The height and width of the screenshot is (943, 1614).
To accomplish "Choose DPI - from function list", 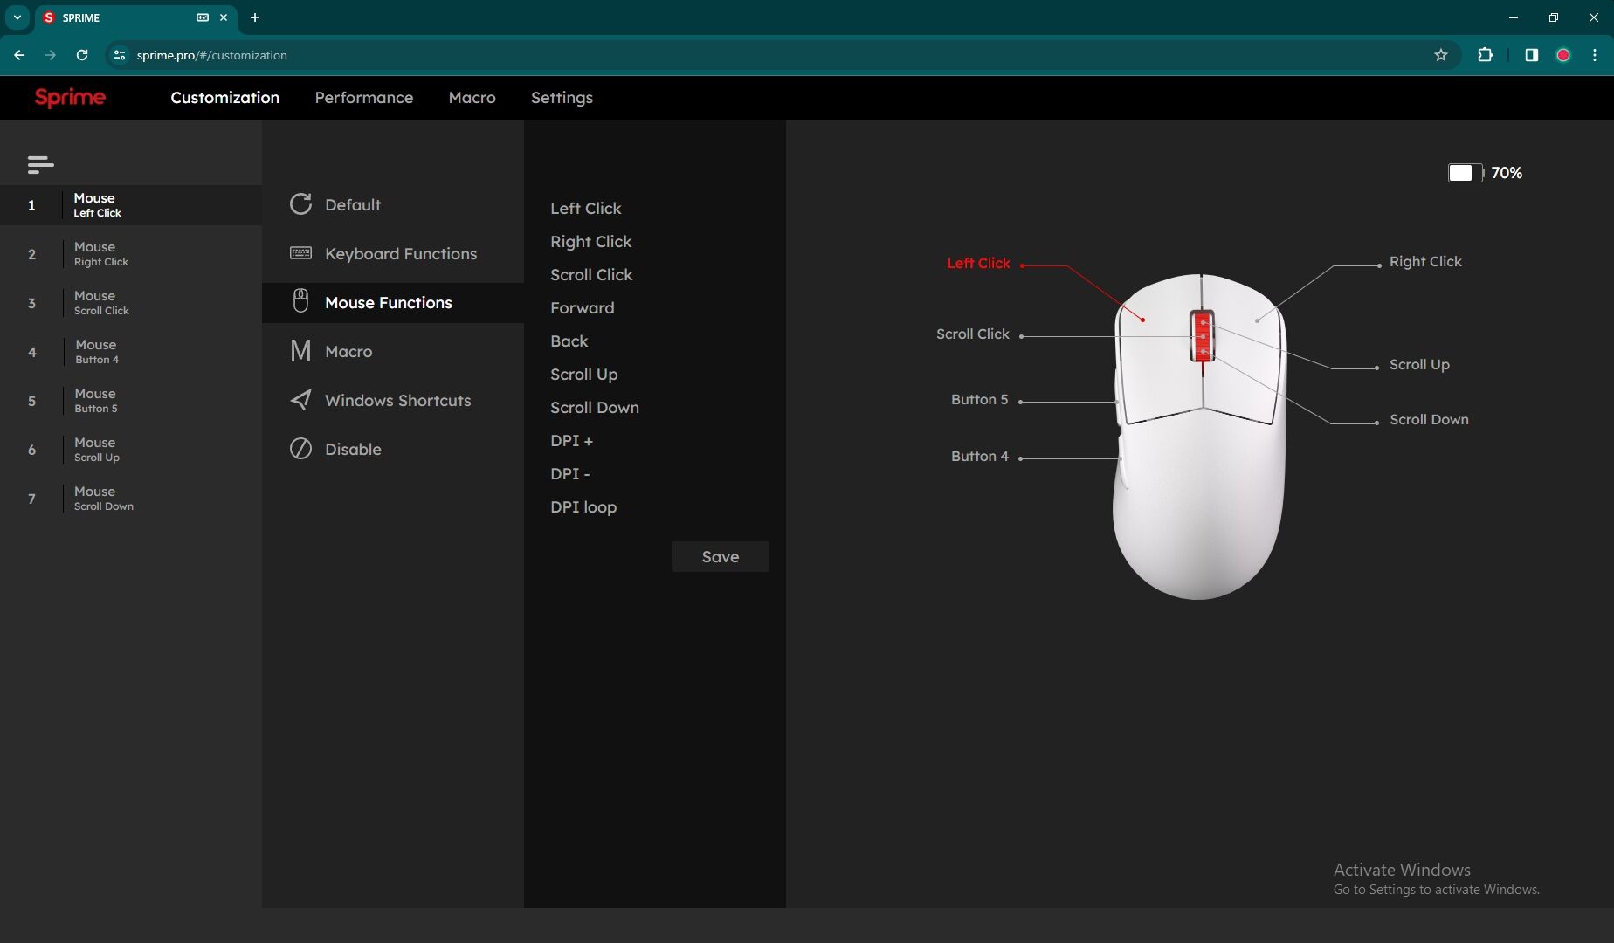I will tap(570, 473).
